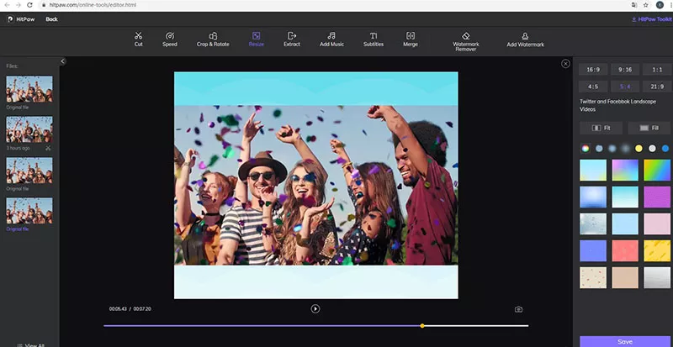
Task: Choose the silver gray gradient background tile
Action: (x=657, y=277)
